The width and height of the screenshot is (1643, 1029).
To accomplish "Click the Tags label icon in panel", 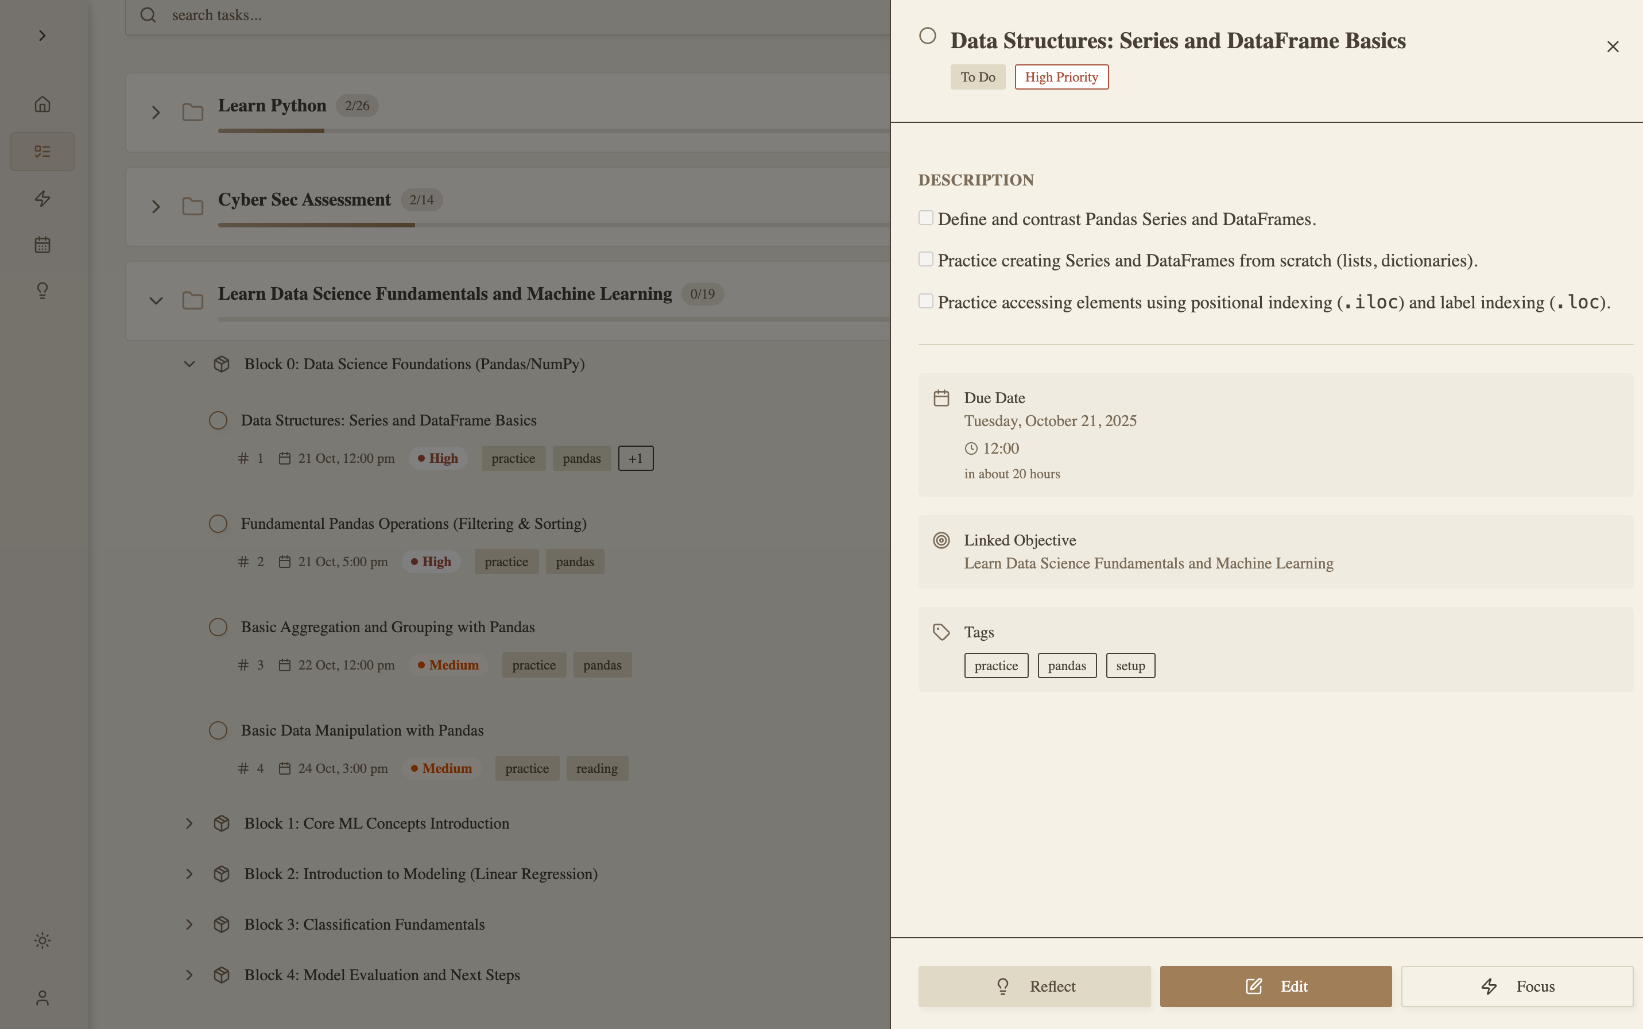I will point(941,632).
